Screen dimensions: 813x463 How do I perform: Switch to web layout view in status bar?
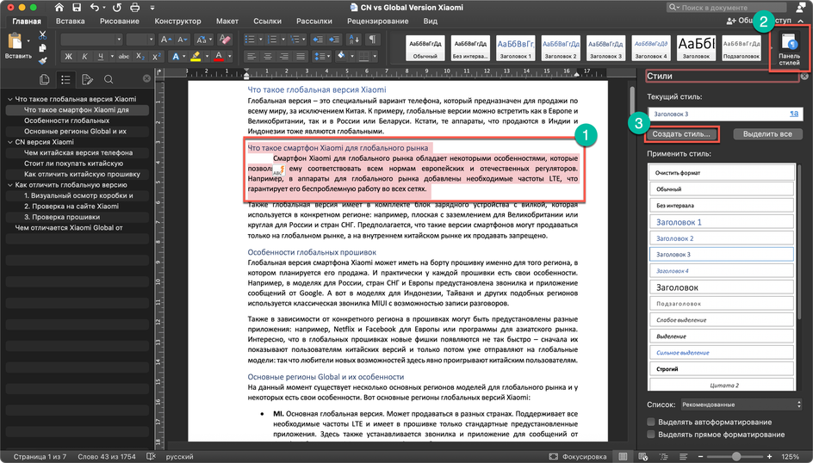click(x=643, y=456)
